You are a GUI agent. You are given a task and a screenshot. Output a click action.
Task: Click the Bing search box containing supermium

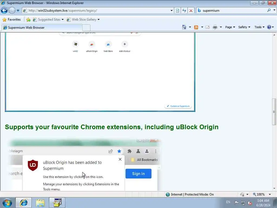pyautogui.click(x=232, y=11)
